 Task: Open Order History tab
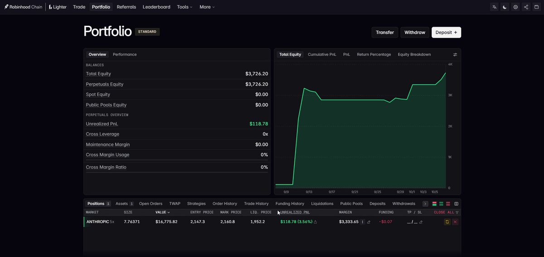click(225, 204)
